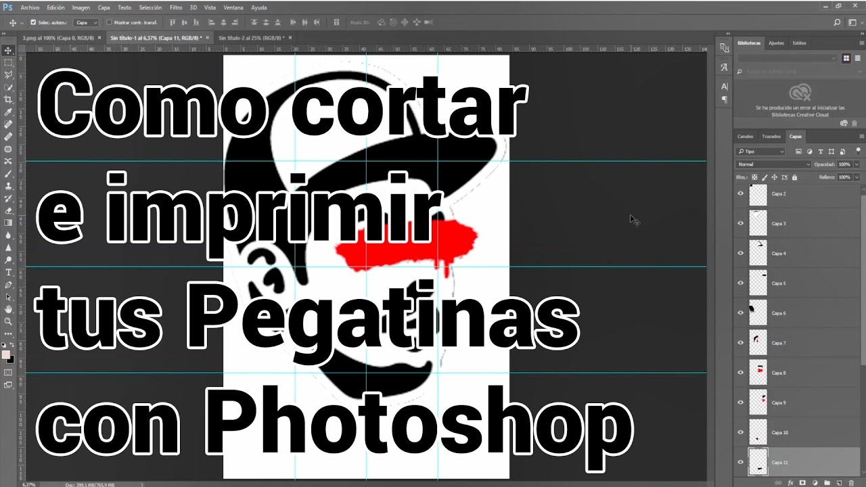The image size is (866, 487).
Task: Switch to the Trazados tab
Action: point(771,136)
